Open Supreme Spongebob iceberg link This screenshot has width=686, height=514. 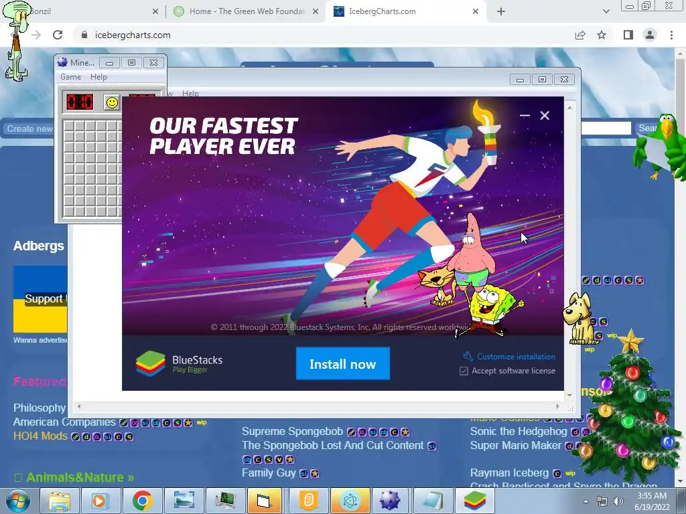coord(292,432)
